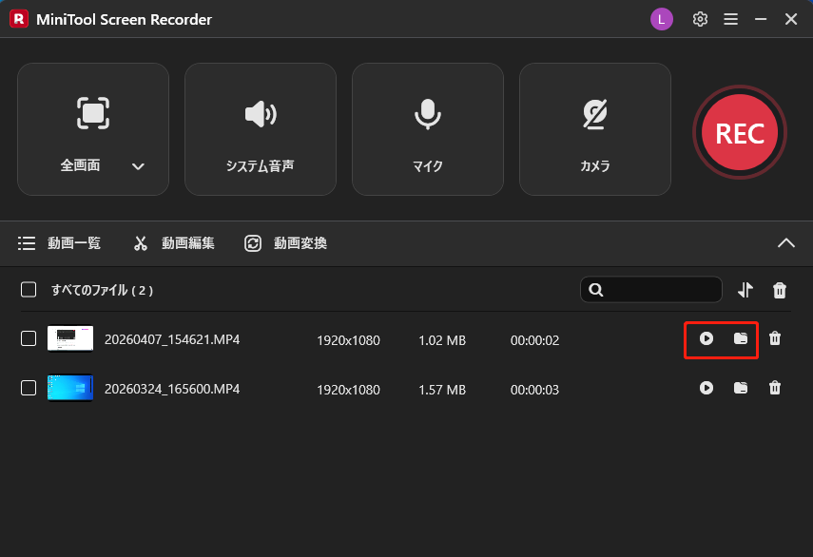Collapse the file list panel

[786, 242]
